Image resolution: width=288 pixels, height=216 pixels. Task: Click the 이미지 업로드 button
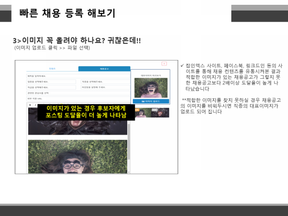pos(151,101)
